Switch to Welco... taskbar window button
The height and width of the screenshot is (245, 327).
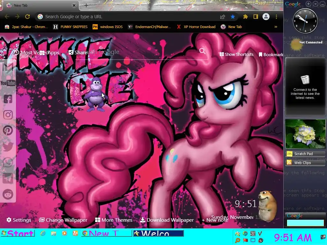click(x=158, y=233)
